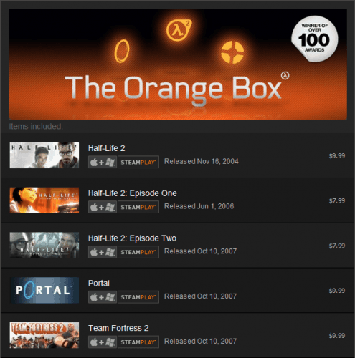Click the Winner of Over 100 Awards badge
355x358 pixels.
[314, 39]
